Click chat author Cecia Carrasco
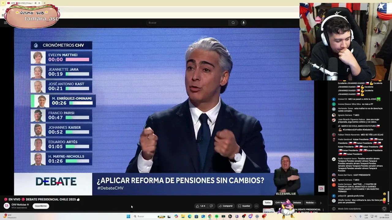The width and height of the screenshot is (392, 220). (345, 184)
